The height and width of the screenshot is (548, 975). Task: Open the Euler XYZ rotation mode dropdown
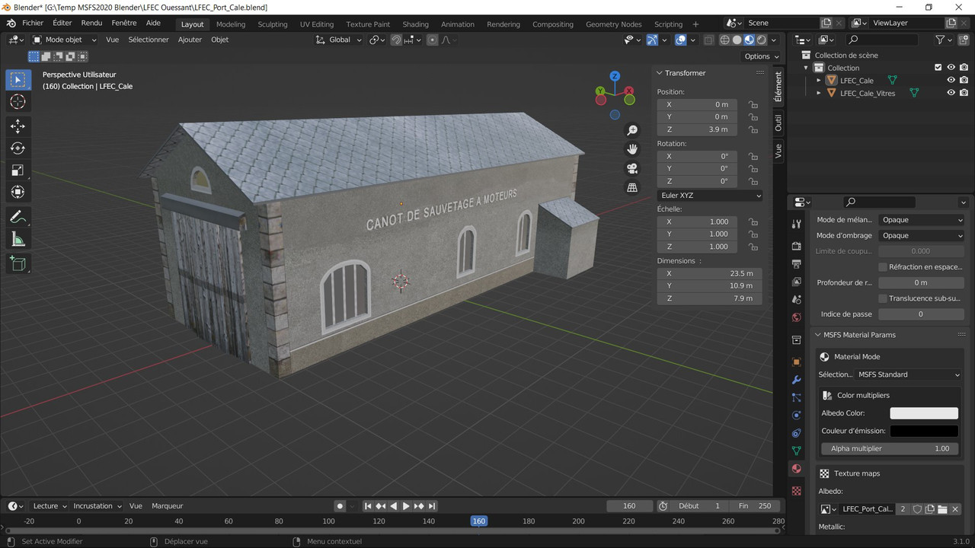tap(710, 196)
